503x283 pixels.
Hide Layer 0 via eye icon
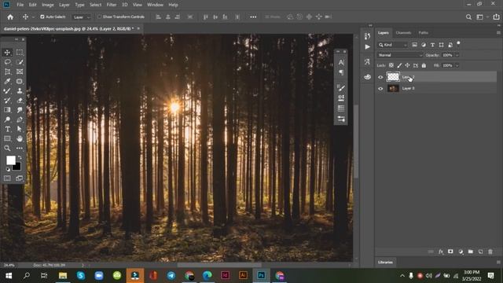pos(380,89)
